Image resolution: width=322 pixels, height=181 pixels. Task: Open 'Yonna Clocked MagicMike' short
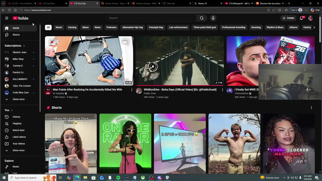289,144
